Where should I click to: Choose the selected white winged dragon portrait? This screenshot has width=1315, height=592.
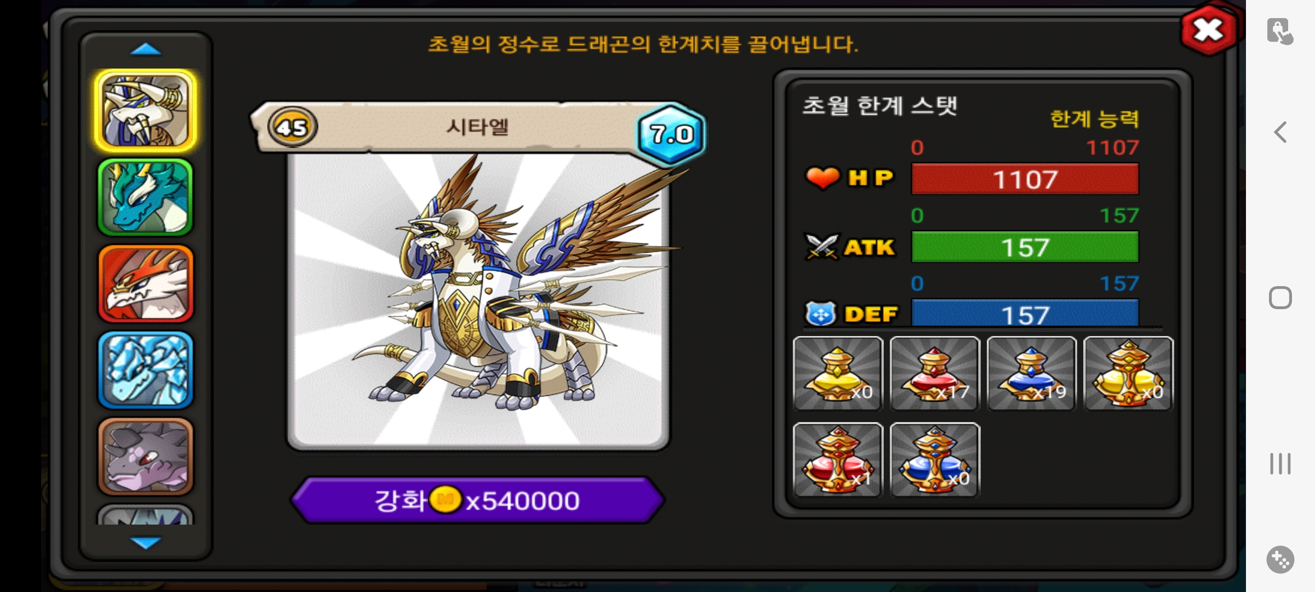[x=145, y=111]
